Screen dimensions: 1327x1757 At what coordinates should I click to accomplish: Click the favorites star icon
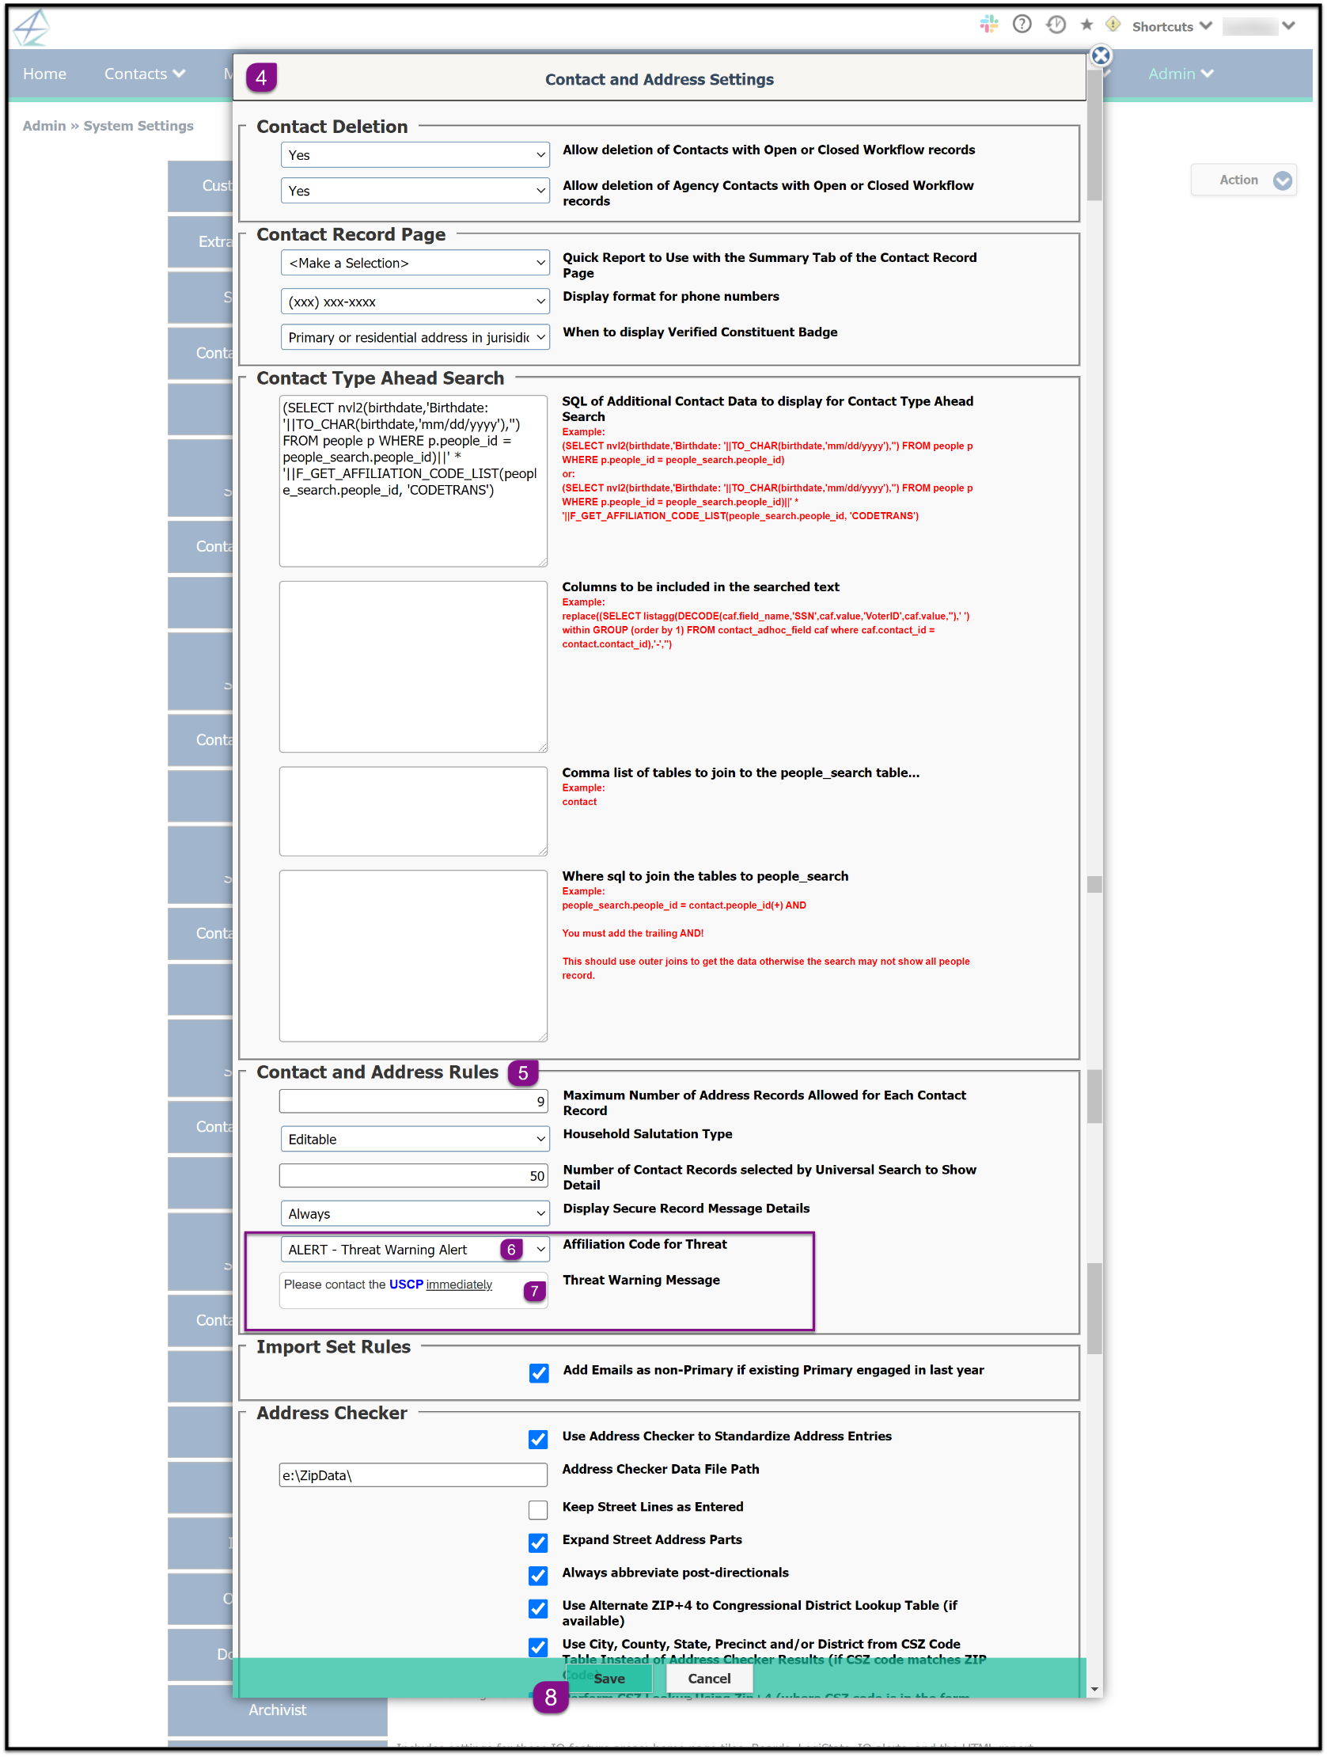pyautogui.click(x=1087, y=25)
